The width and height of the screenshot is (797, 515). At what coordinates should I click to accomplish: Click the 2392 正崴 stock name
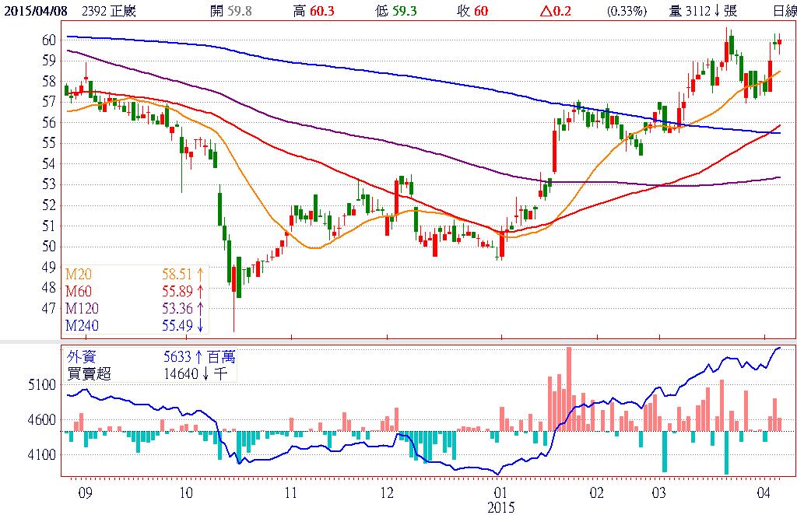pyautogui.click(x=114, y=11)
